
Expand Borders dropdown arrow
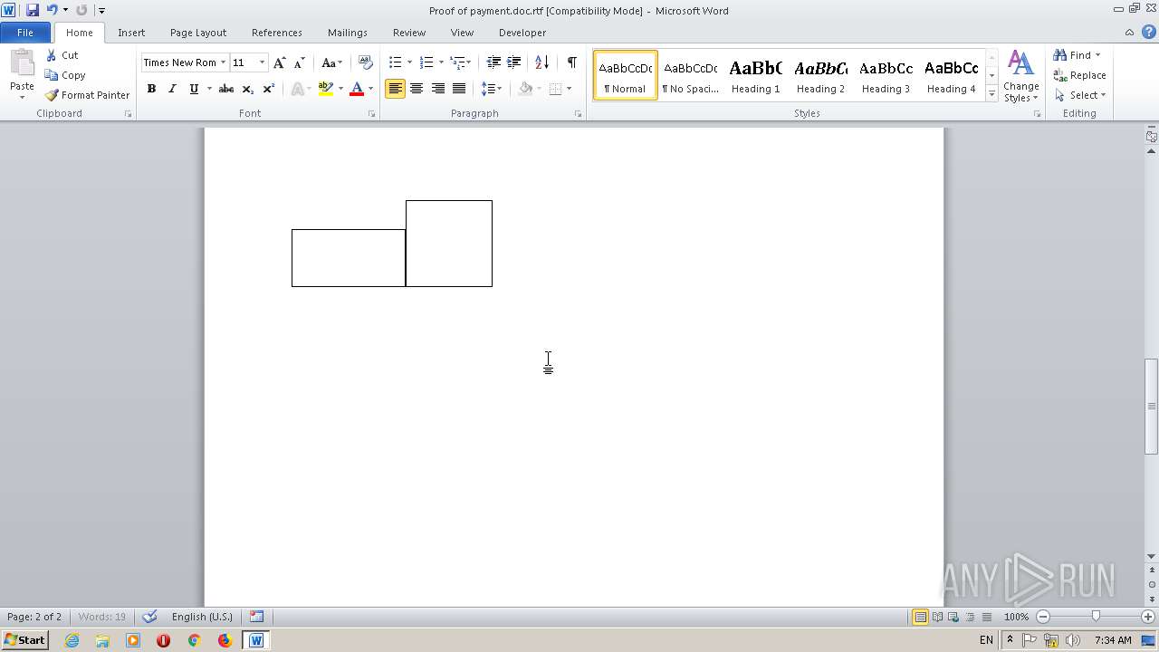point(569,89)
